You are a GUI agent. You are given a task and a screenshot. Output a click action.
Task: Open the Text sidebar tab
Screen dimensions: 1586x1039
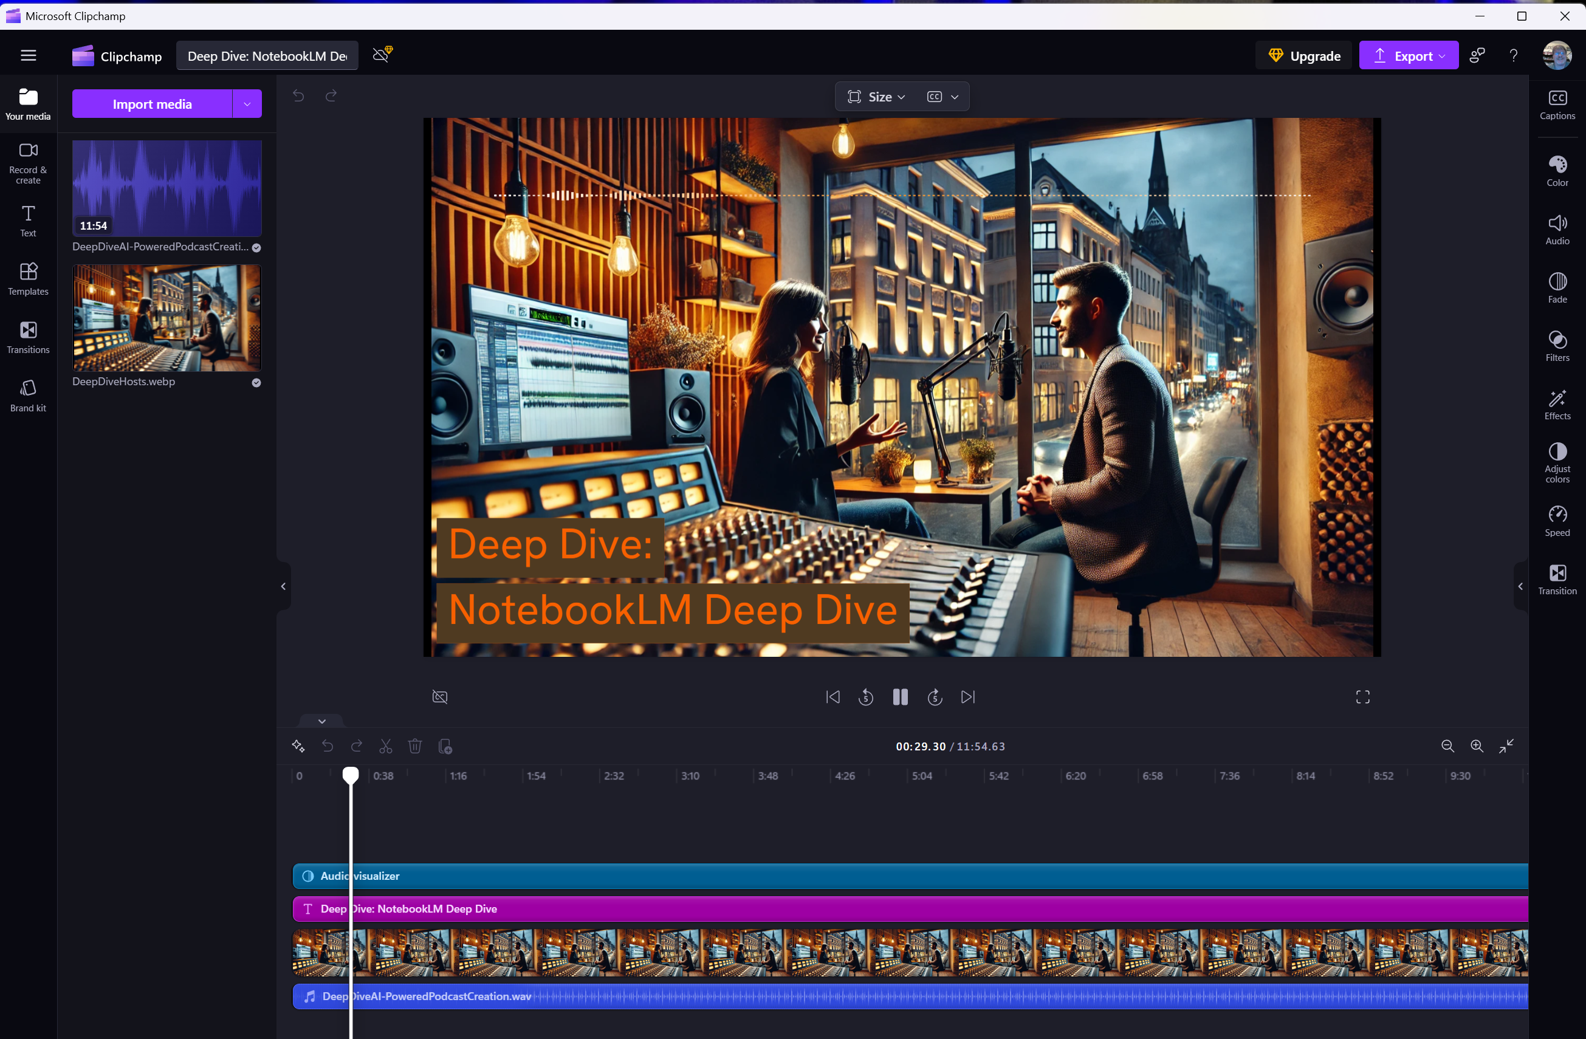click(x=28, y=221)
